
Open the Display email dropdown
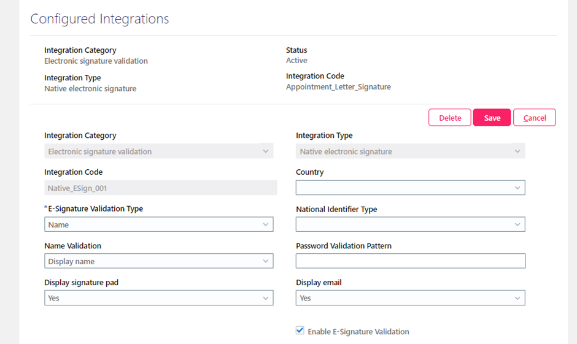pos(410,298)
